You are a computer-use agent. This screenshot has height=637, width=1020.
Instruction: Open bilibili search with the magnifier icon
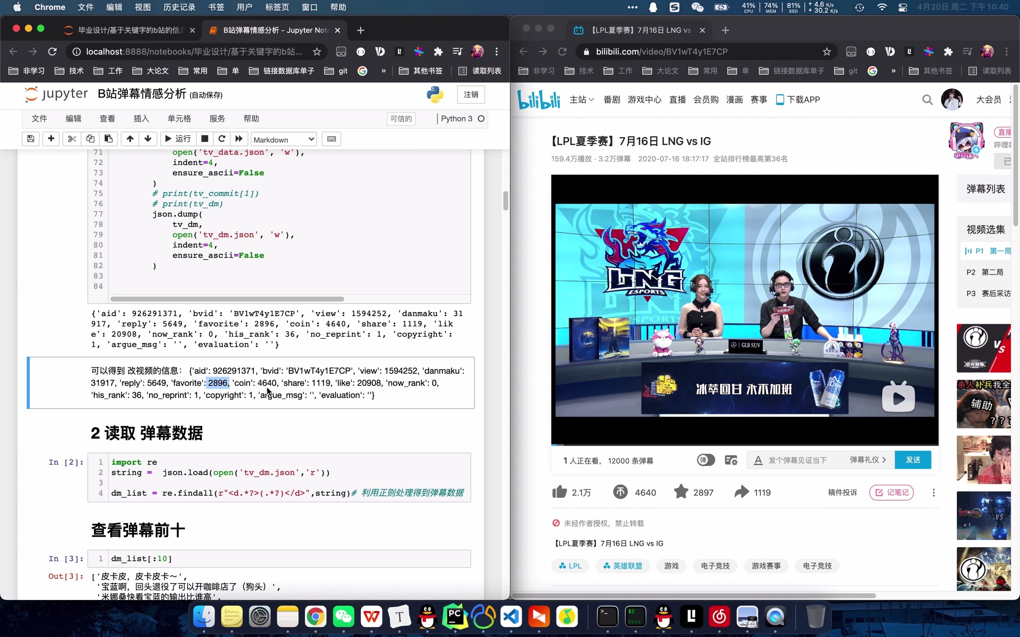click(927, 100)
